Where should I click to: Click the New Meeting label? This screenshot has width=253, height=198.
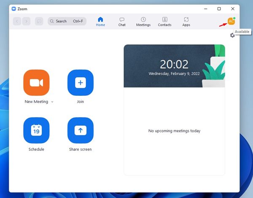click(x=36, y=102)
